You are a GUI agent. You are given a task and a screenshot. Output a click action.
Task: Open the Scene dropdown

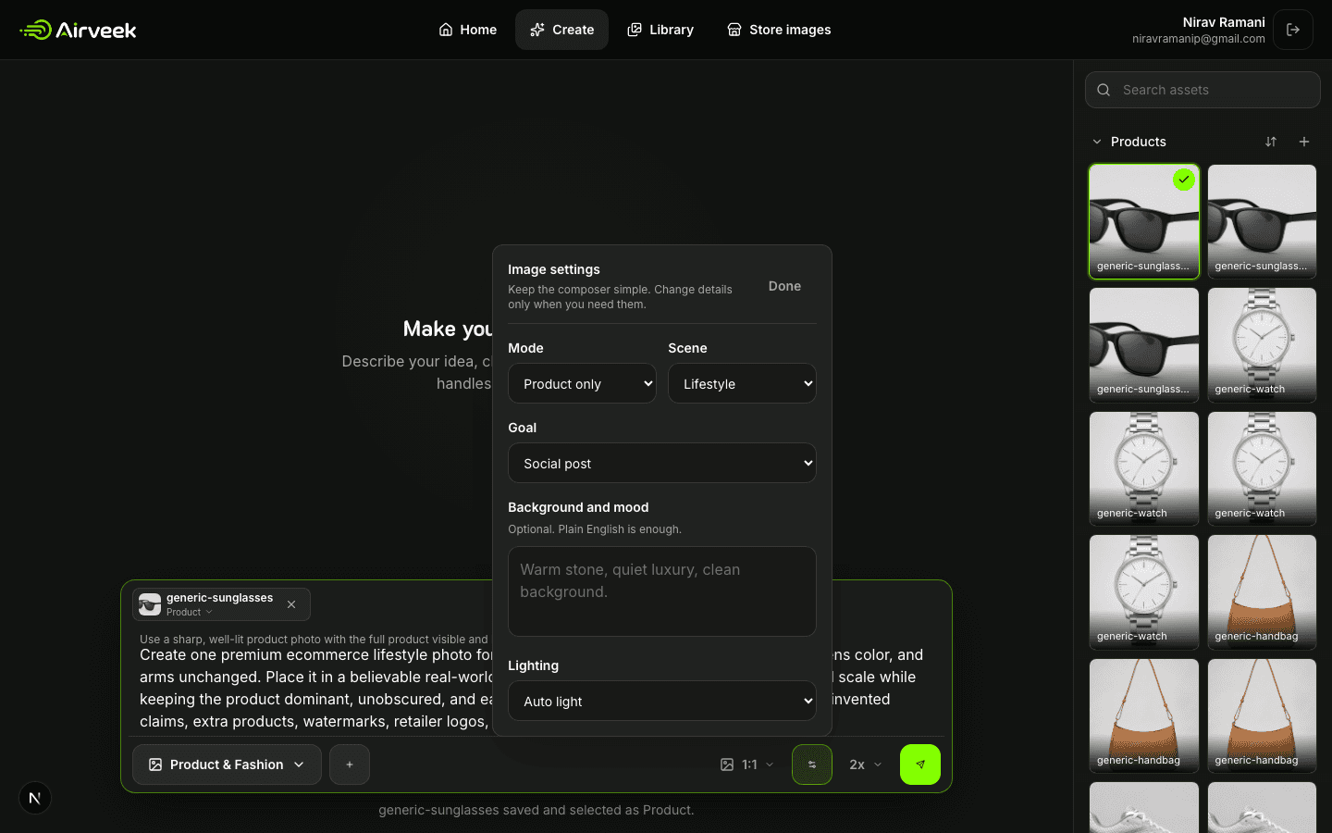click(x=742, y=383)
